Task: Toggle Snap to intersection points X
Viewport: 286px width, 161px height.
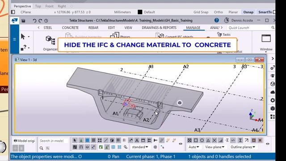Action: coord(214,140)
